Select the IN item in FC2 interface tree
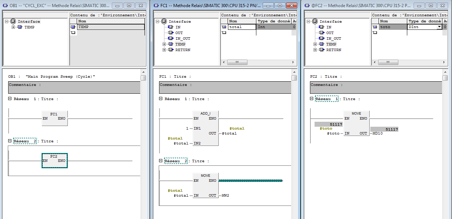This screenshot has height=219, width=452. (x=329, y=27)
